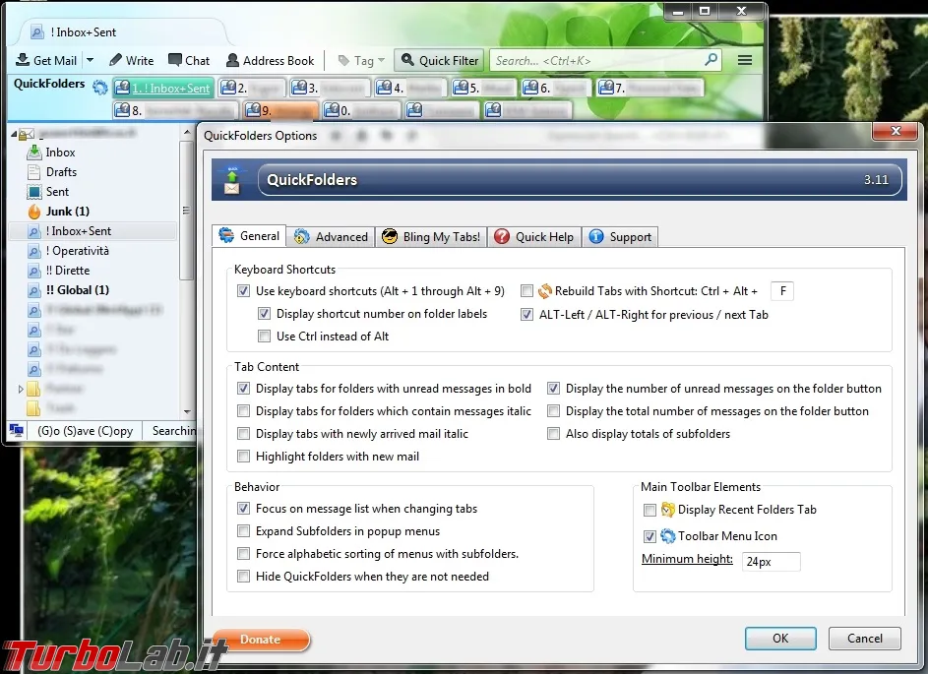Click the OK button
The height and width of the screenshot is (674, 928).
tap(780, 638)
